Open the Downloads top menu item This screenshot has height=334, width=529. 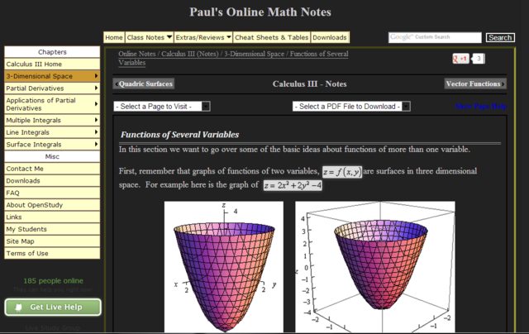330,37
